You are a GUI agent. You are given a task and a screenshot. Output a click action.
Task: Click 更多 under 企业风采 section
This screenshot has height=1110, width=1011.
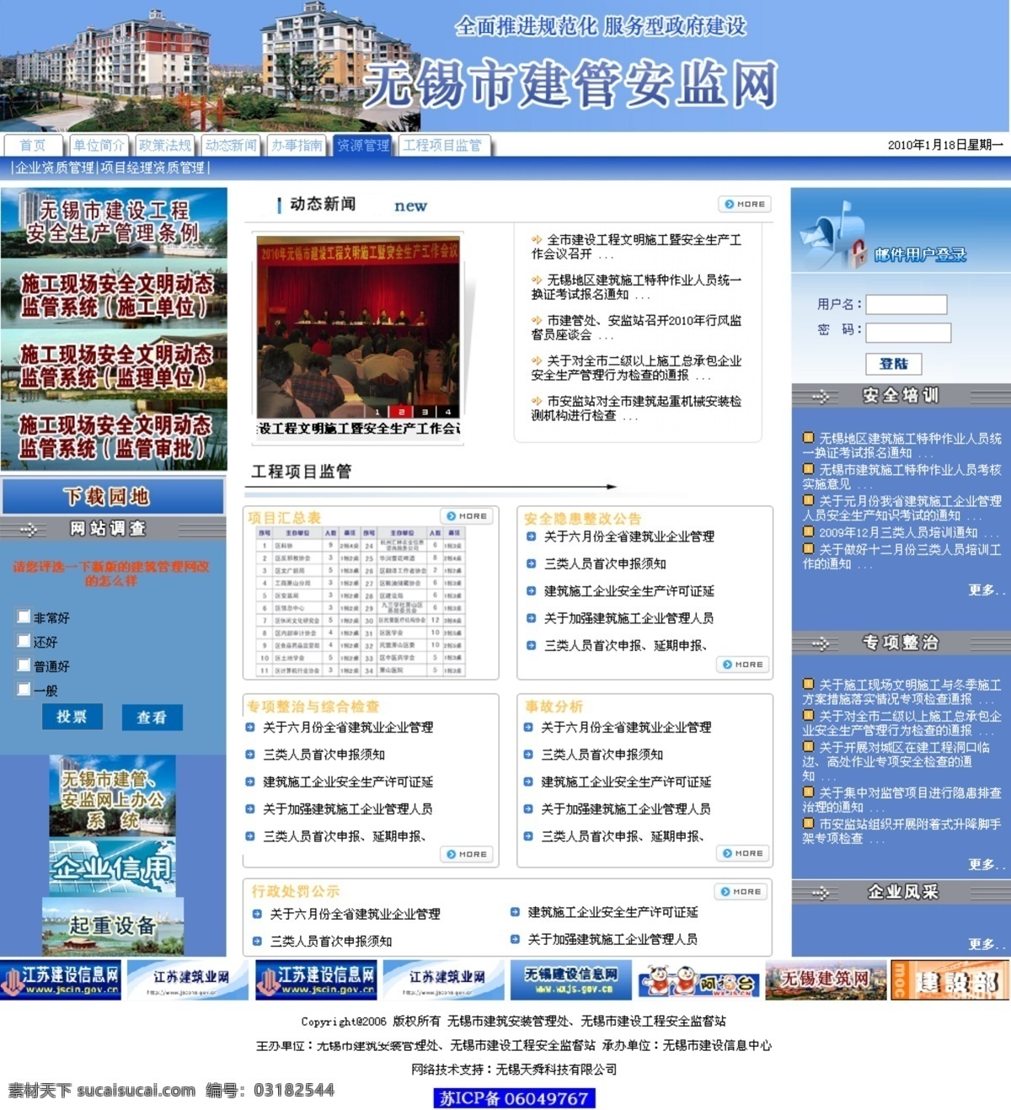pos(986,944)
